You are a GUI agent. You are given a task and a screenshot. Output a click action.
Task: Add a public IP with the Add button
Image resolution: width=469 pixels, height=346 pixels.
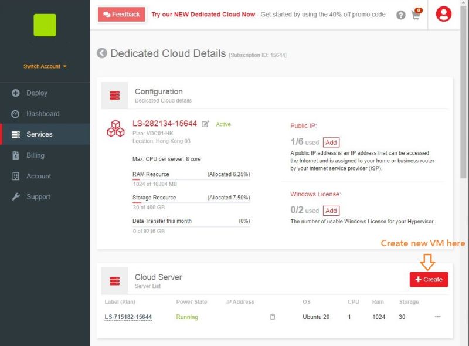331,143
